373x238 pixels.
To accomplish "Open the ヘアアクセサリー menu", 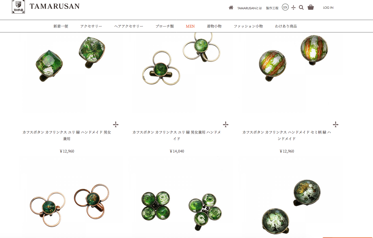I will point(129,26).
